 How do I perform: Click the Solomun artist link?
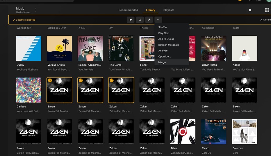[238, 148]
